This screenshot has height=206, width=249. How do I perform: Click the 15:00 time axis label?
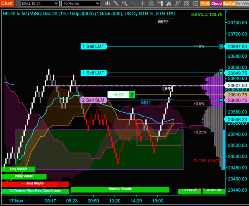click(x=158, y=201)
